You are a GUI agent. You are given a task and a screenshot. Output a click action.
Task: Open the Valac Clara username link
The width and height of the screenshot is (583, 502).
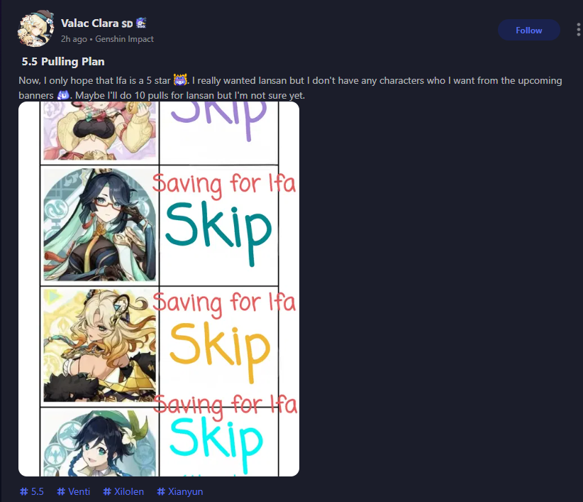89,23
